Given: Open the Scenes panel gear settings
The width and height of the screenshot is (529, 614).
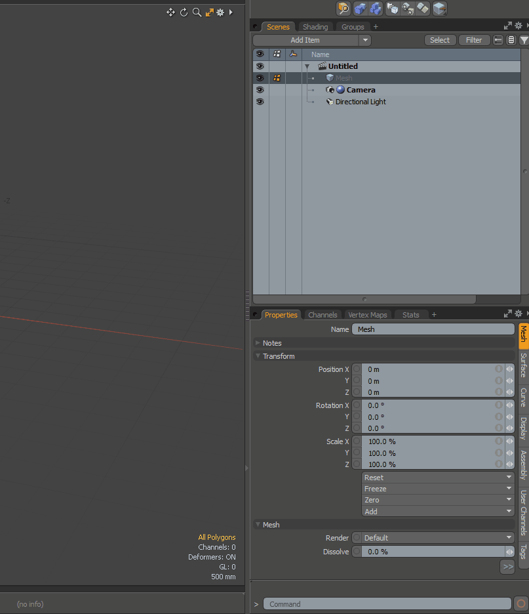Looking at the screenshot, I should tap(519, 26).
